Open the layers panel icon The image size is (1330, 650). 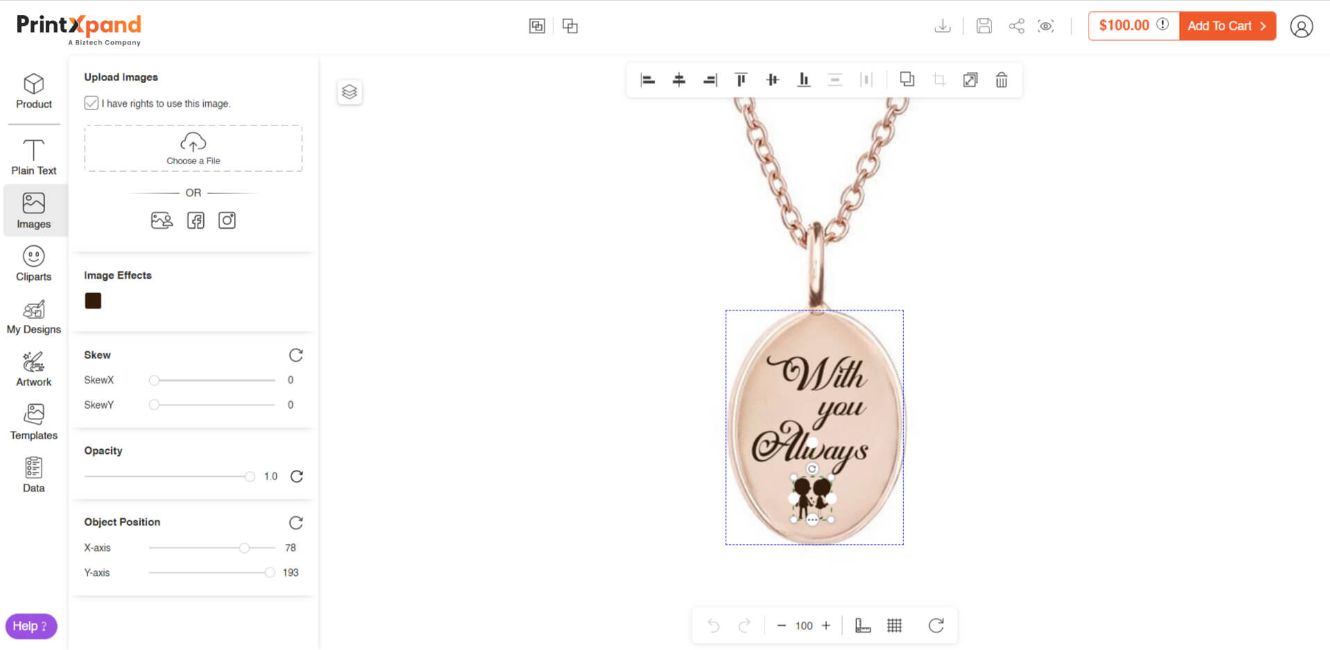(x=350, y=92)
